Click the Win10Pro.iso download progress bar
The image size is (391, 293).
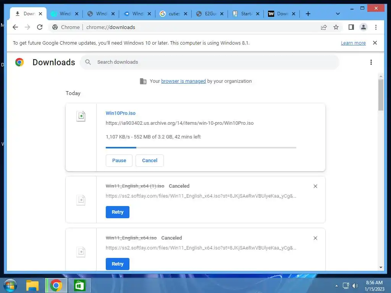pyautogui.click(x=201, y=148)
